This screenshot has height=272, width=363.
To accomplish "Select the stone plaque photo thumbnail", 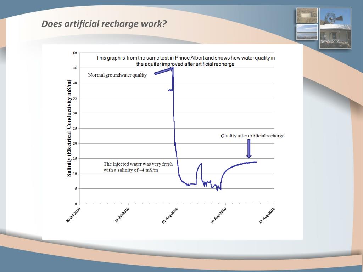I will pyautogui.click(x=307, y=16).
